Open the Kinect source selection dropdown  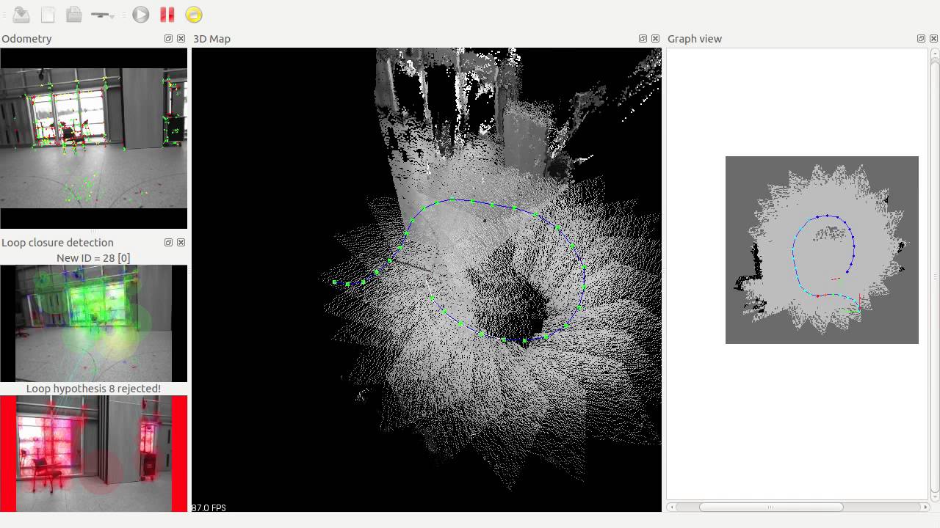click(103, 15)
